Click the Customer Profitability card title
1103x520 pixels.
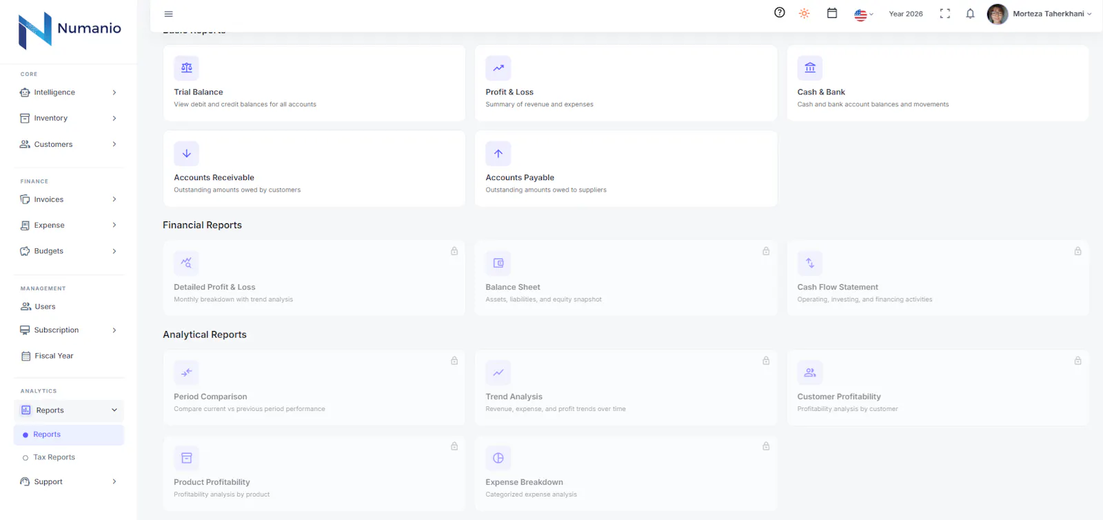pos(839,397)
